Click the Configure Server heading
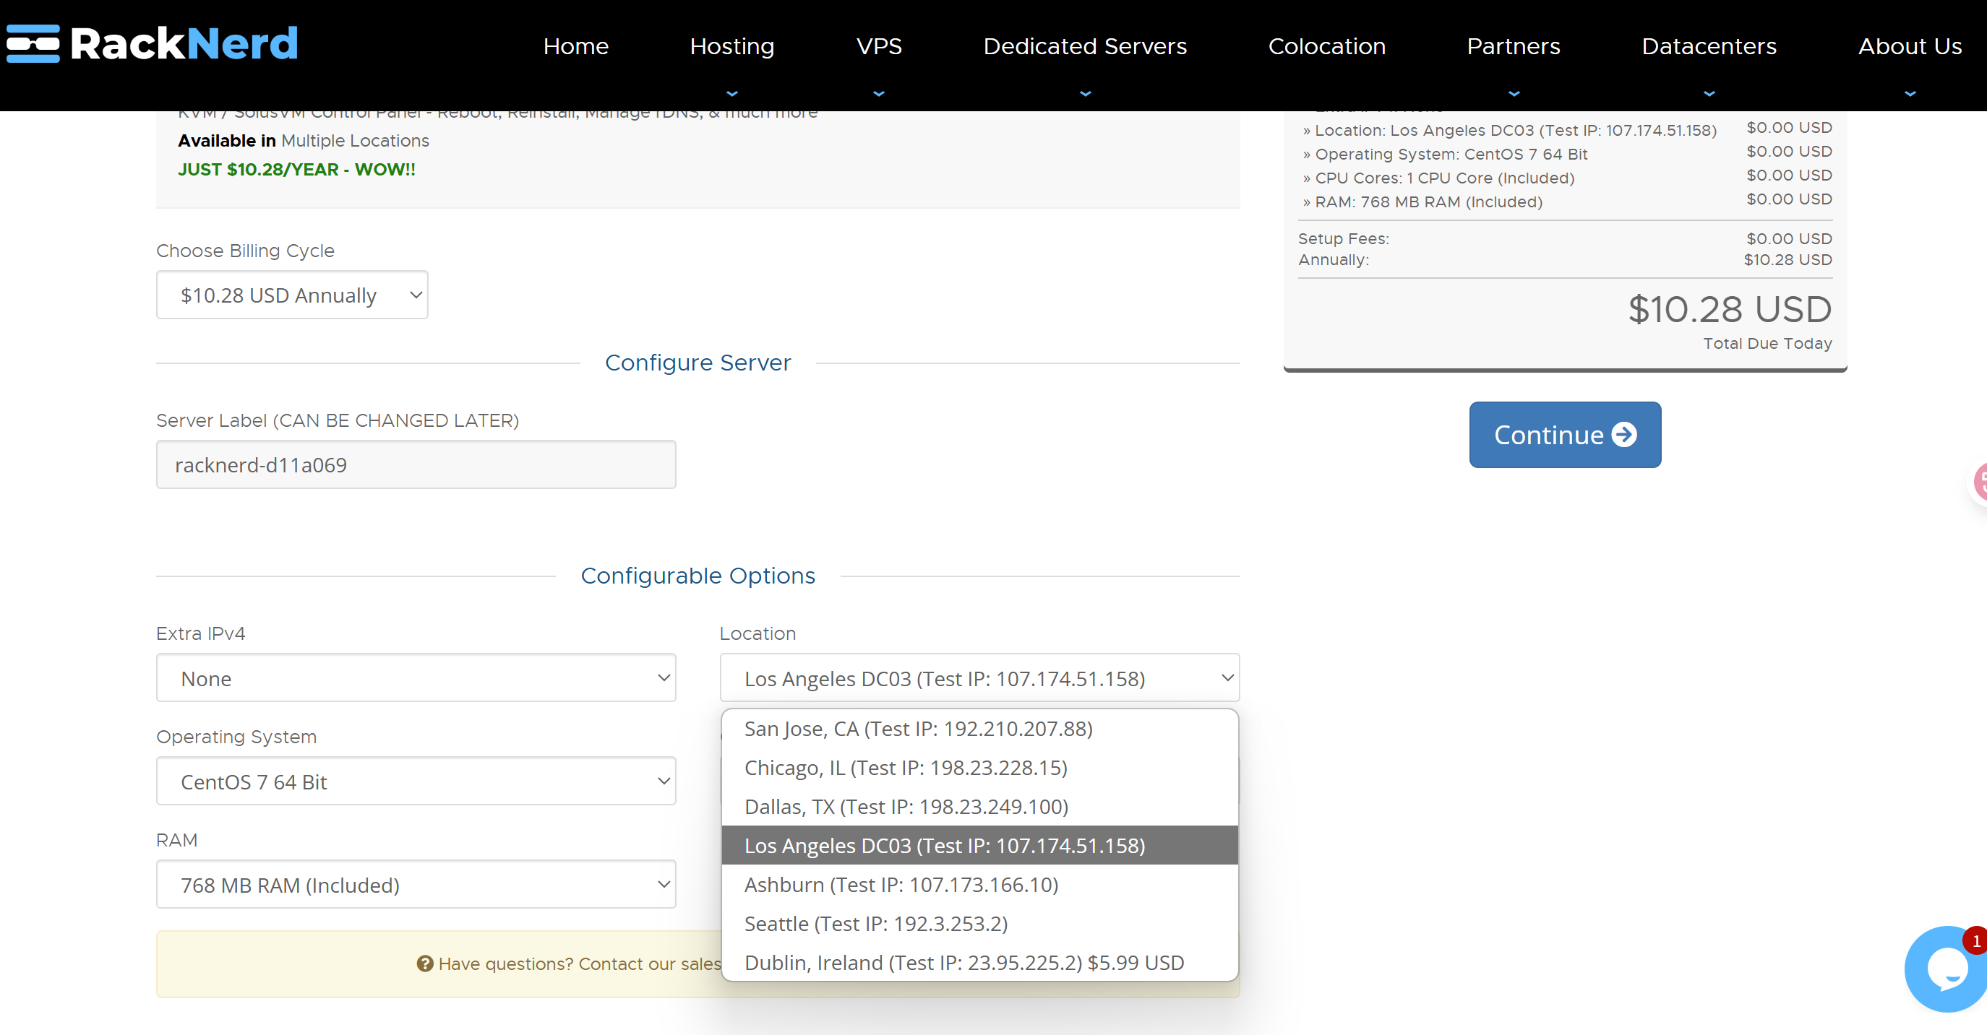Viewport: 1987px width, 1035px height. click(x=698, y=362)
